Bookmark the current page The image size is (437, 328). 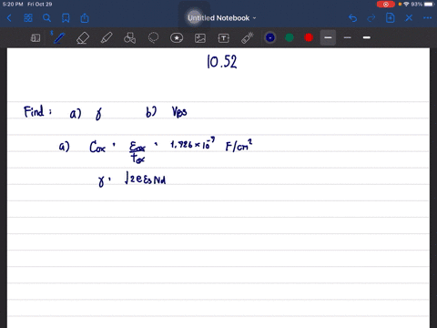(66, 18)
